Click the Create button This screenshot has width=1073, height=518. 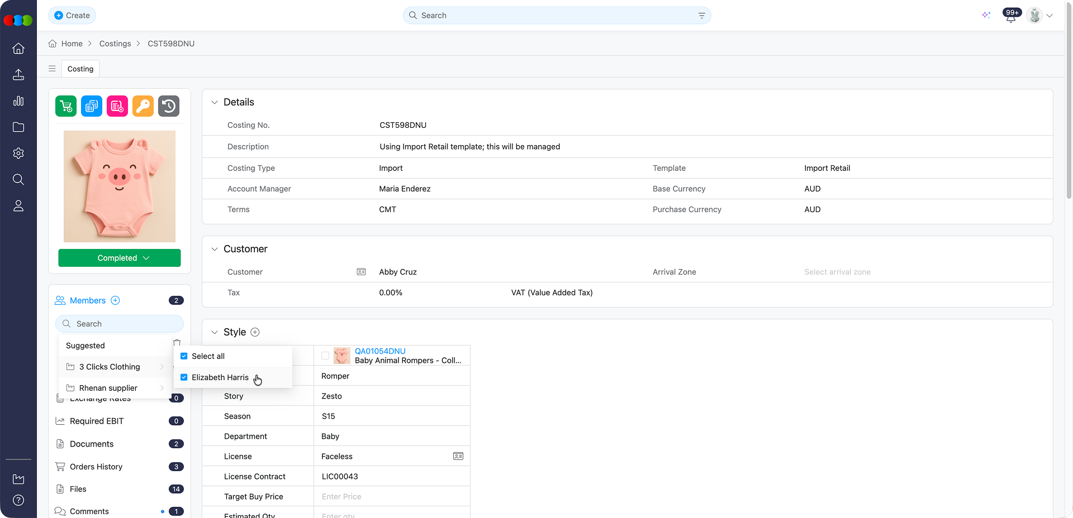(72, 16)
